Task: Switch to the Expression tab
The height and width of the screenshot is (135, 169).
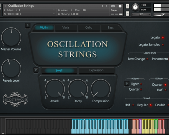Action: point(96,70)
